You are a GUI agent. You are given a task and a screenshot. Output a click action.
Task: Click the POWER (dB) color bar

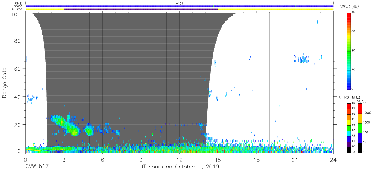[349, 51]
